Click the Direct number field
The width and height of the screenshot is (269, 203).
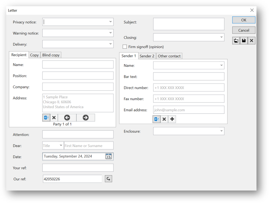point(189,88)
